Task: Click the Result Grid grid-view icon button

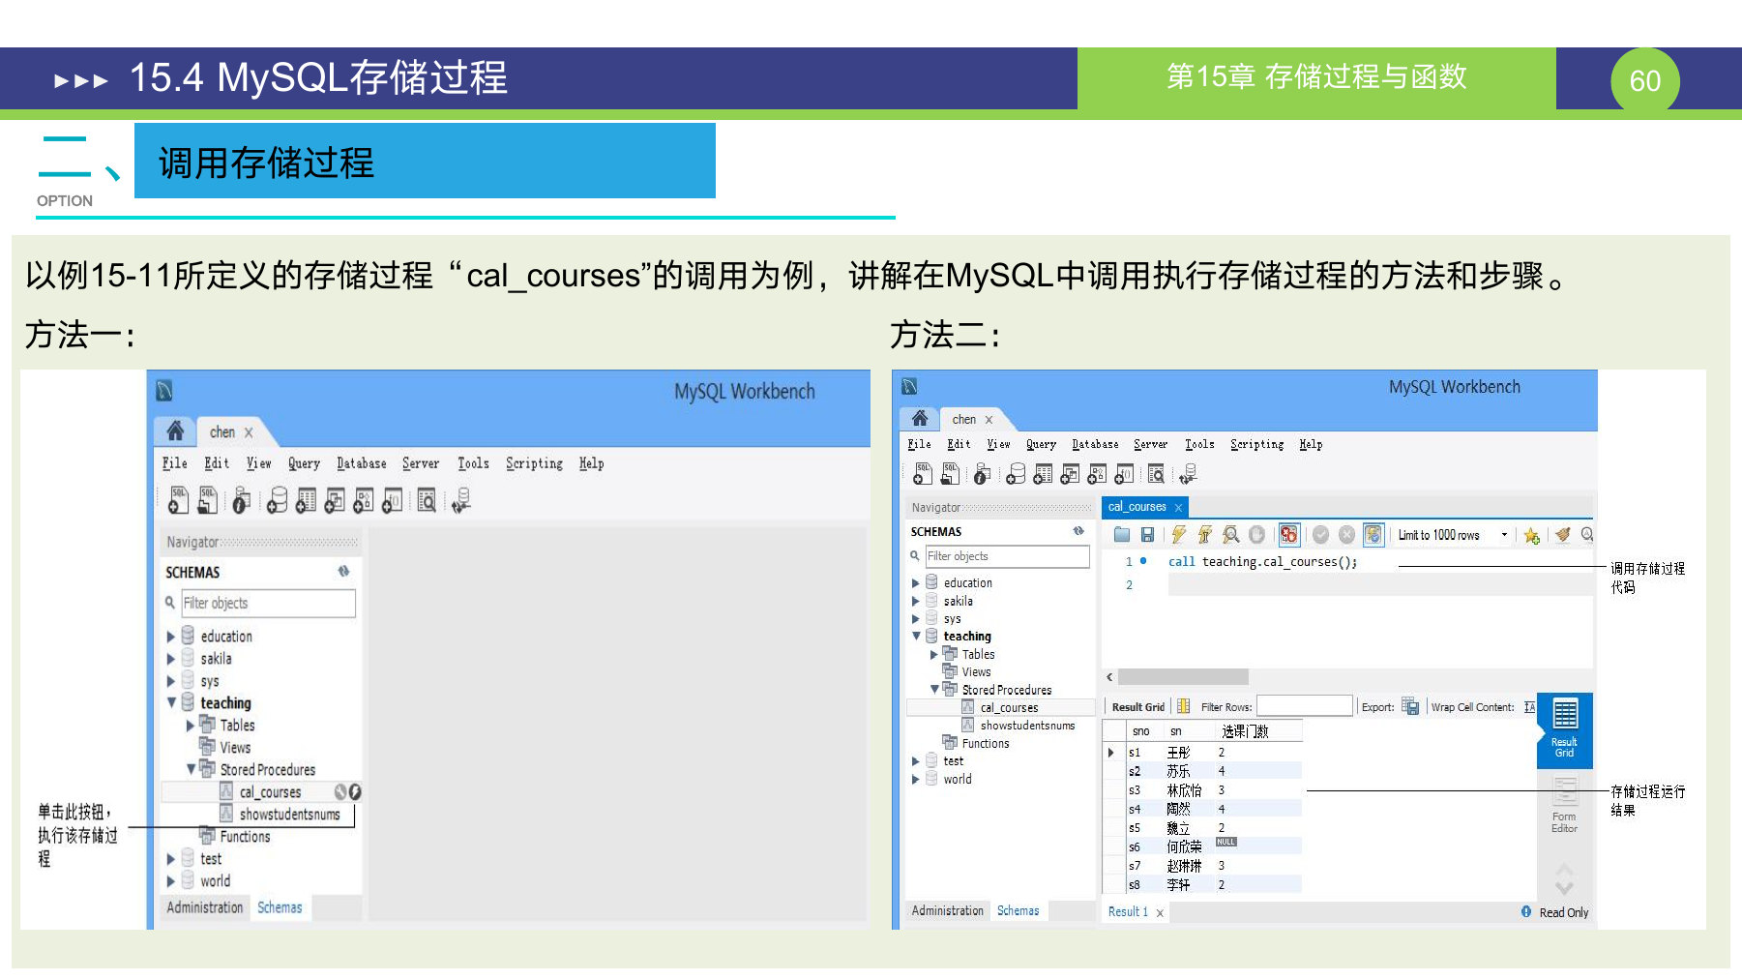Action: [x=1183, y=706]
